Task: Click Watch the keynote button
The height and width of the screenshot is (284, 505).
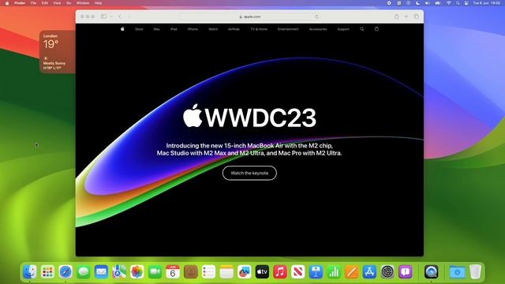Action: click(x=249, y=174)
